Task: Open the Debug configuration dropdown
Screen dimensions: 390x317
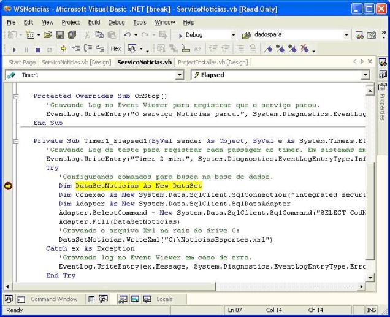Action: coord(233,35)
